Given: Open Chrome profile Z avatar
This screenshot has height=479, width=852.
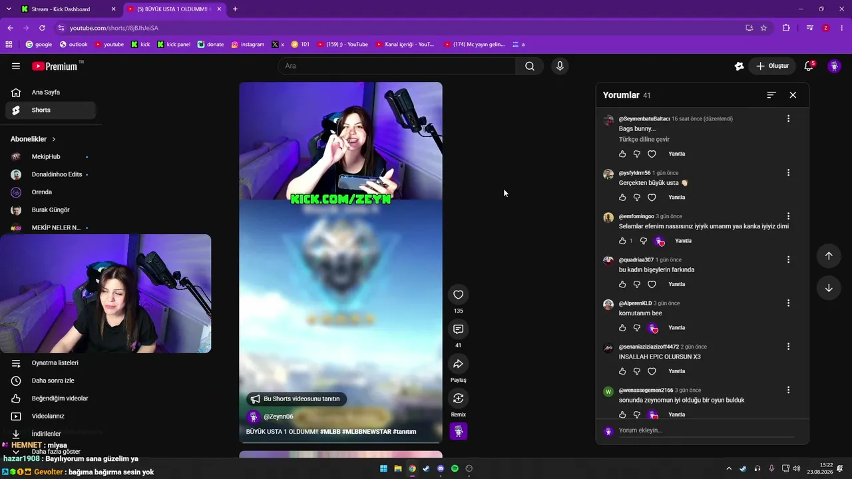Looking at the screenshot, I should click(x=826, y=28).
